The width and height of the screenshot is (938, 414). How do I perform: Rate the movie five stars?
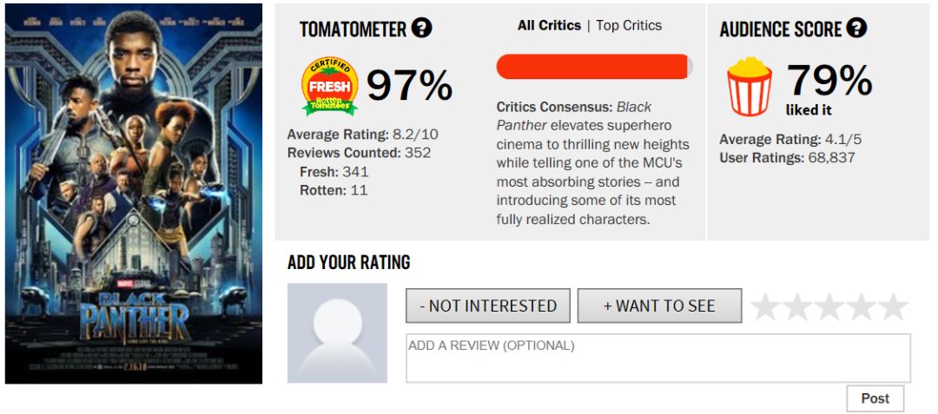coord(892,306)
